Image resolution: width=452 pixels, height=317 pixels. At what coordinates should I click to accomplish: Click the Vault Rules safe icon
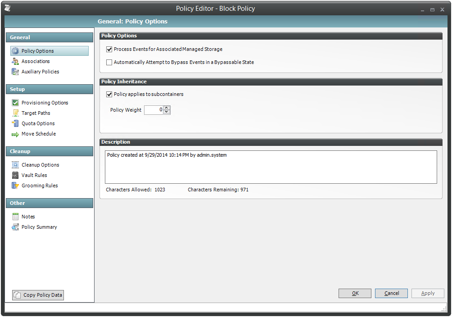pos(15,175)
